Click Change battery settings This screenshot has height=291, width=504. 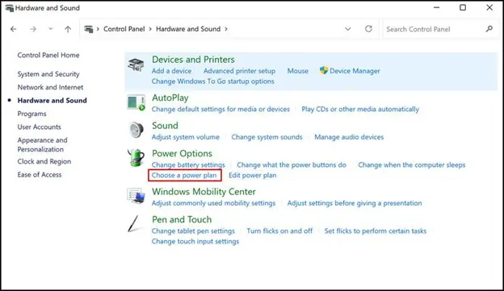[x=188, y=165]
